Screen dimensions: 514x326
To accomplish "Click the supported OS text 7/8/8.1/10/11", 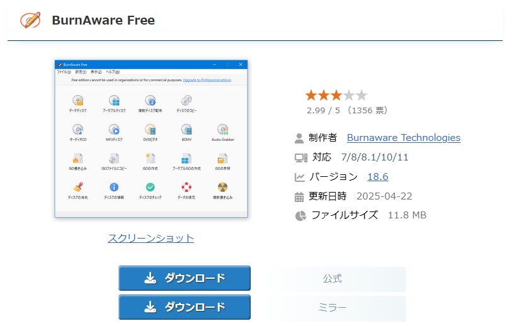I will pos(375,157).
